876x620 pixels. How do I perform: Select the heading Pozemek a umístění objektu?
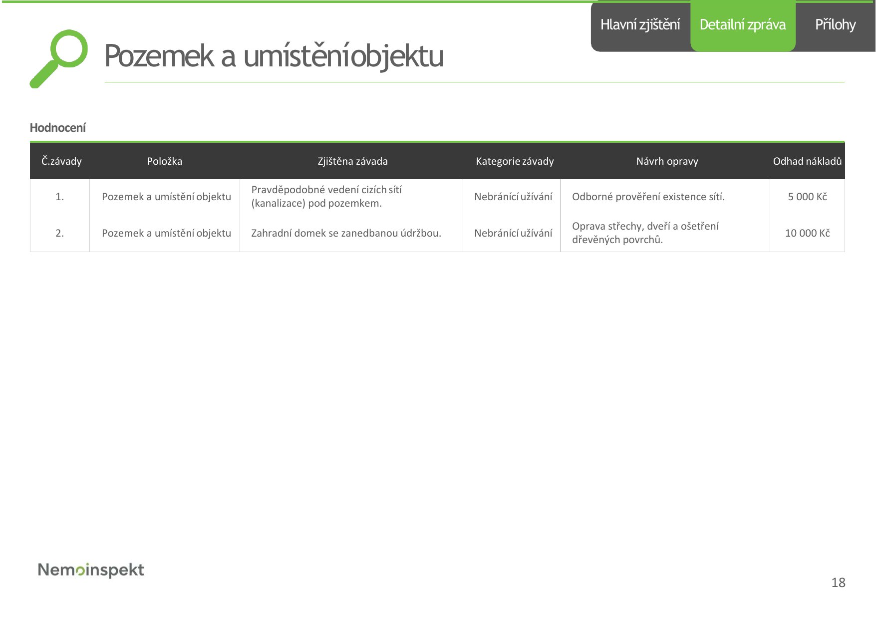click(x=274, y=55)
